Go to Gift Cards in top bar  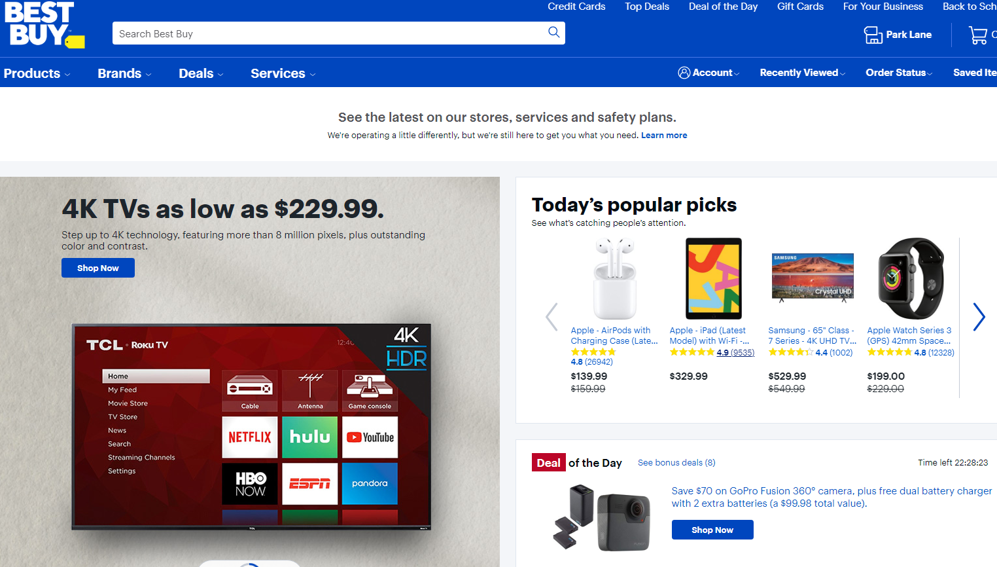(800, 7)
